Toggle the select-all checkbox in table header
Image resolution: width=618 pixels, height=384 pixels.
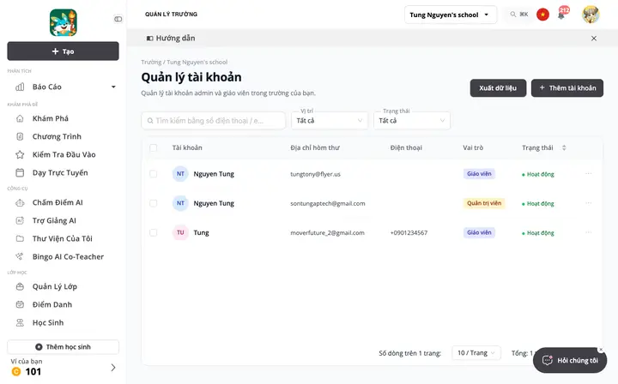(154, 148)
